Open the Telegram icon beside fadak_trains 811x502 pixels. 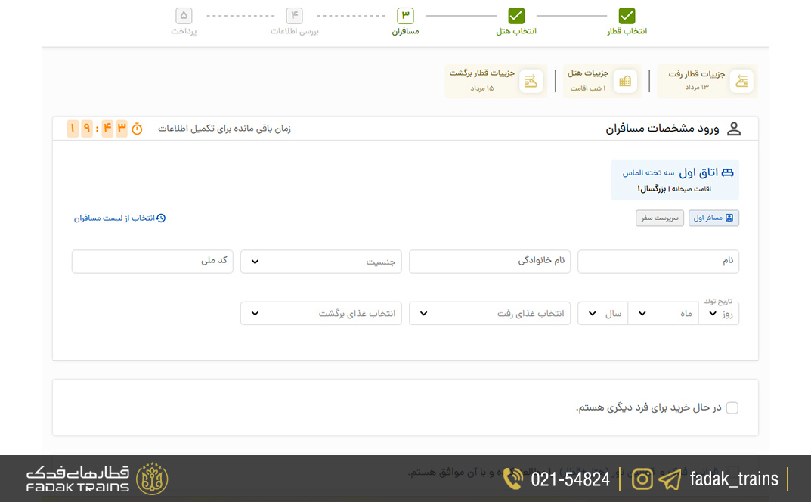pyautogui.click(x=668, y=479)
